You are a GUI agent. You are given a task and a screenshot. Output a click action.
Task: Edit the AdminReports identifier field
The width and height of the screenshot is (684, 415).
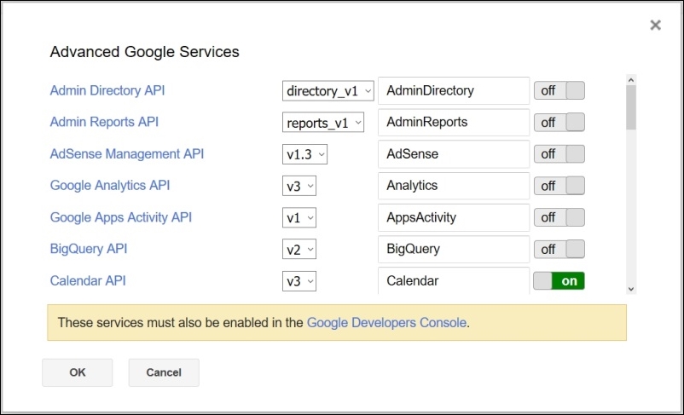[x=454, y=122]
